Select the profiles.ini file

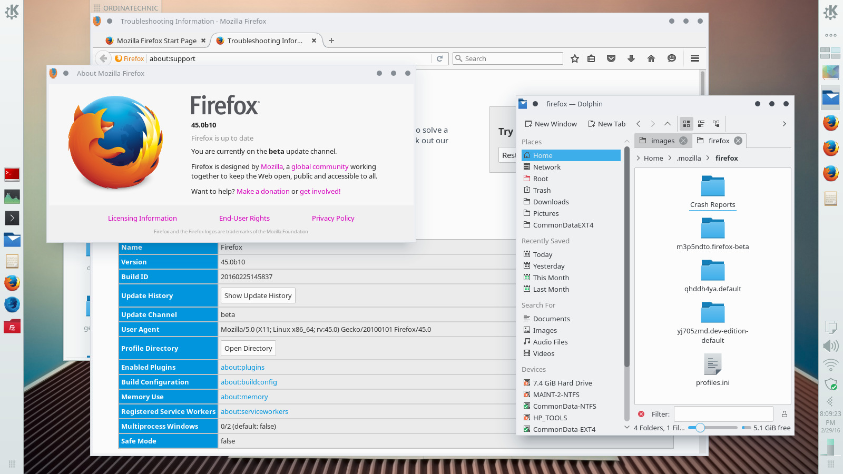click(x=713, y=369)
